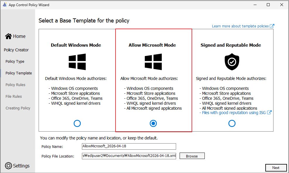This screenshot has height=173, width=289.
Task: Open the Policy Creator section
Action: pyautogui.click(x=16, y=50)
